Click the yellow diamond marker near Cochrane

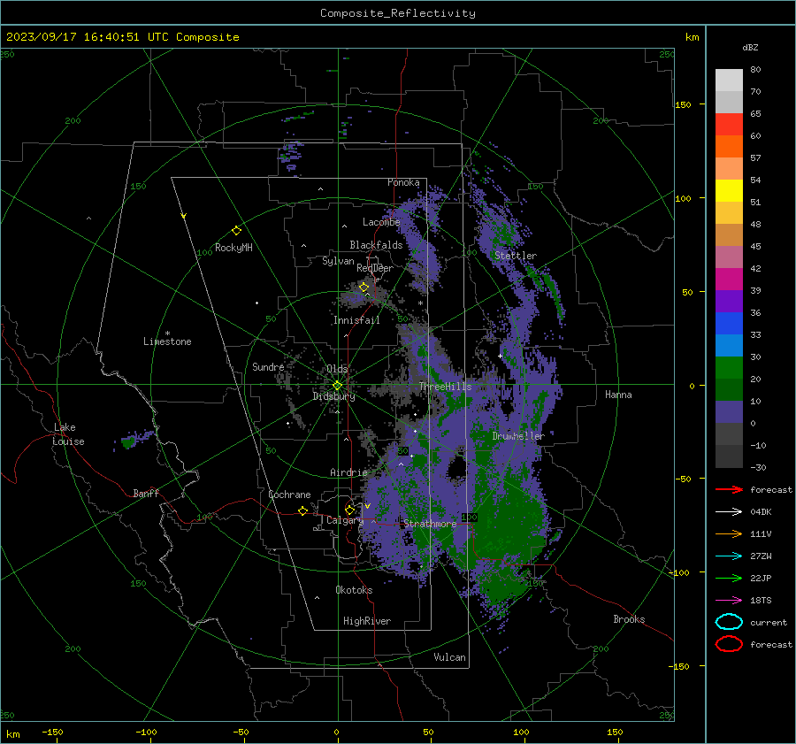coord(302,510)
